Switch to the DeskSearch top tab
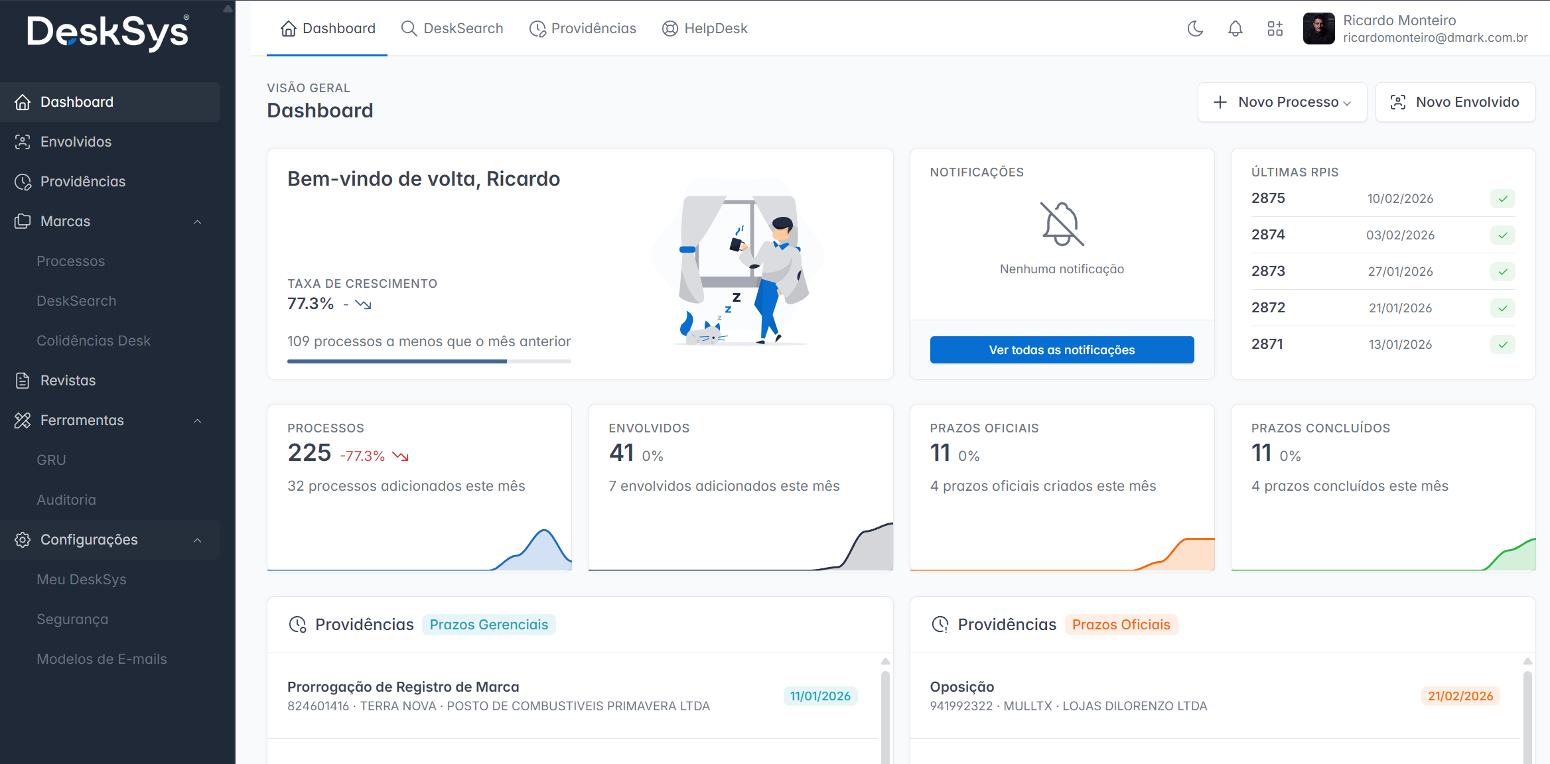The height and width of the screenshot is (764, 1550). [x=453, y=29]
